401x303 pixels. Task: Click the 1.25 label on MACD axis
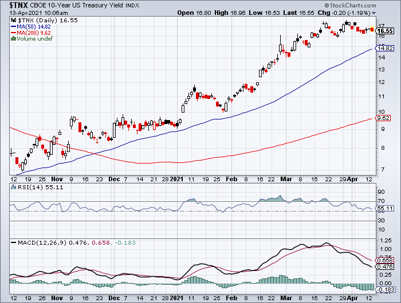tap(386, 241)
